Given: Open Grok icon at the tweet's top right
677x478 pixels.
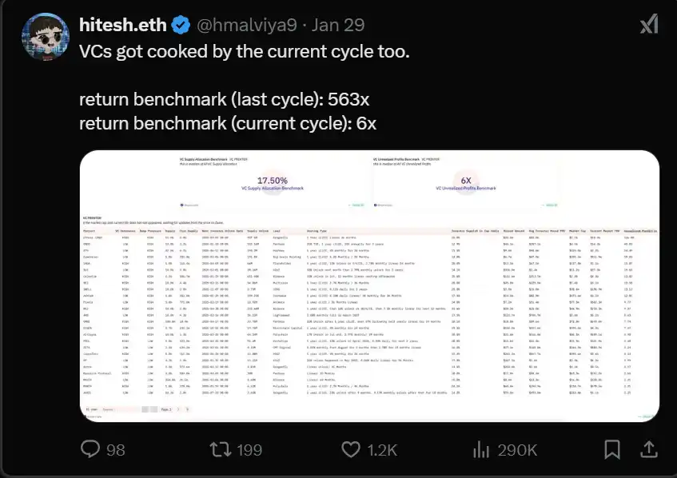Looking at the screenshot, I should [x=649, y=25].
